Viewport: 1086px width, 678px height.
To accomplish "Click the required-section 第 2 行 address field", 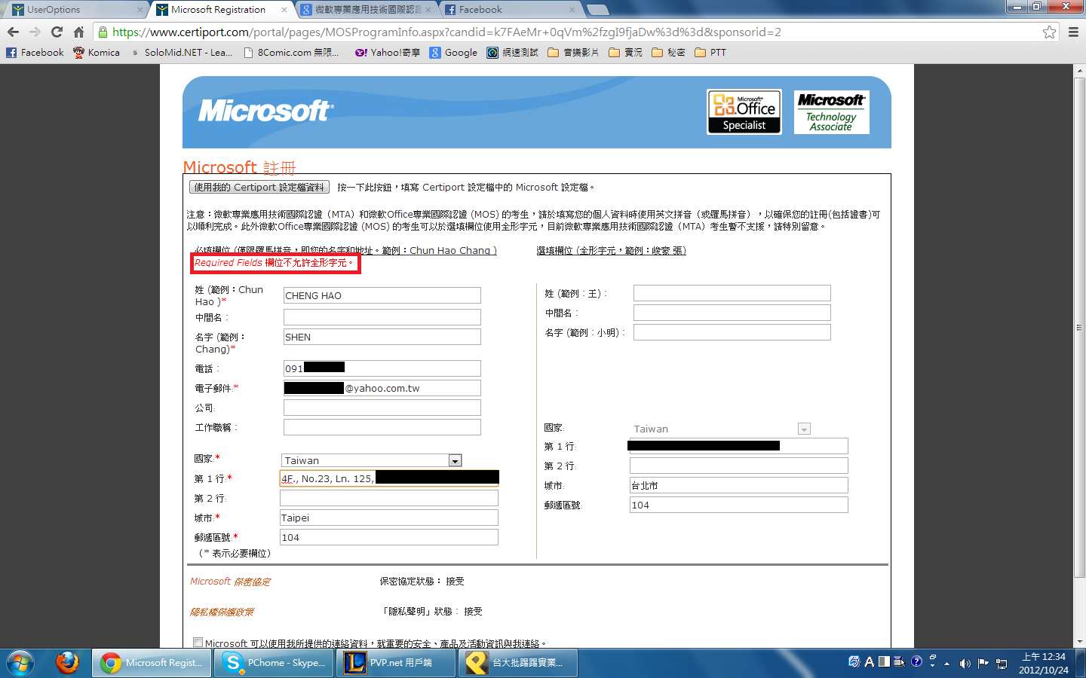I will [x=389, y=498].
